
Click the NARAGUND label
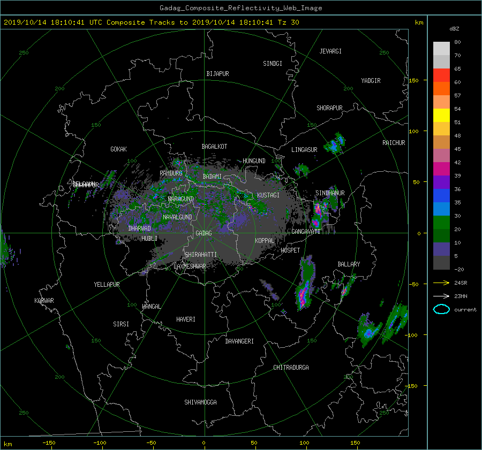181,199
